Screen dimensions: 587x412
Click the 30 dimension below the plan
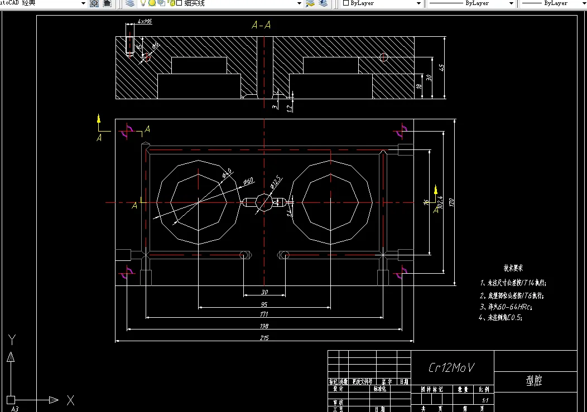[264, 292]
